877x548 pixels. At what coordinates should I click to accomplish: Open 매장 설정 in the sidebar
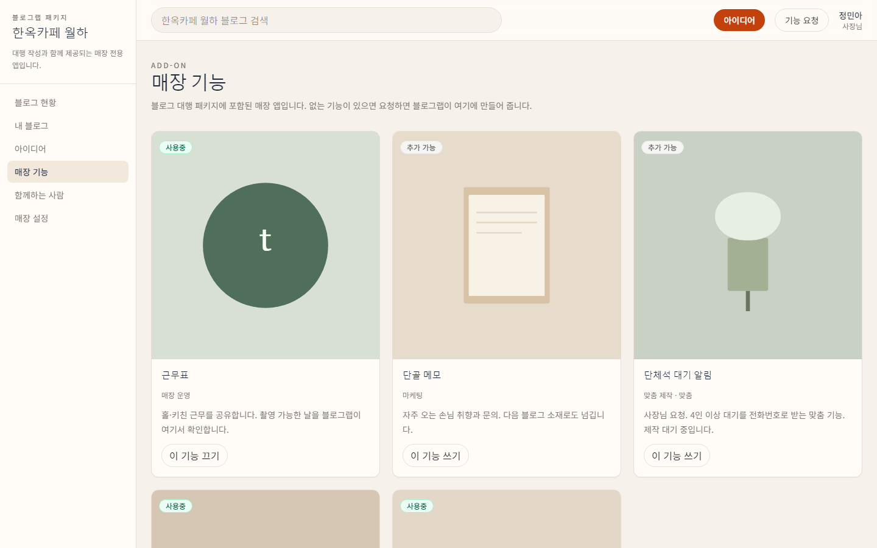(x=68, y=218)
